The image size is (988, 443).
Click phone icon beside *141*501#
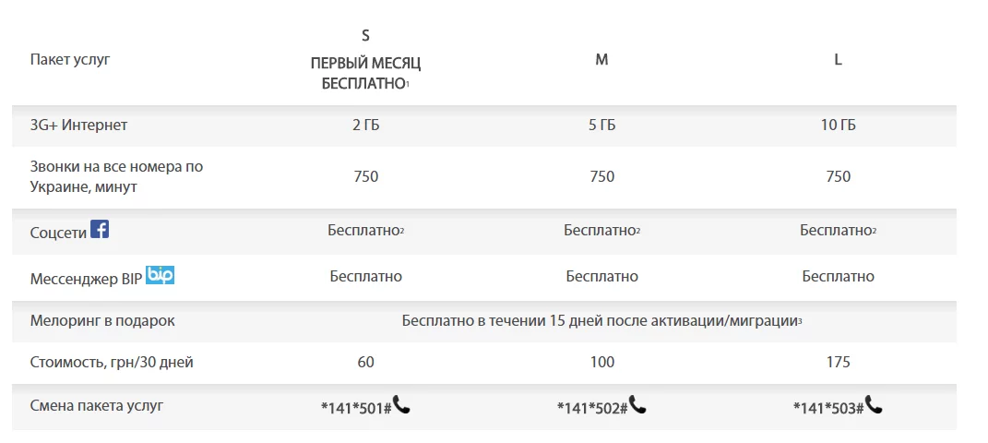point(401,404)
